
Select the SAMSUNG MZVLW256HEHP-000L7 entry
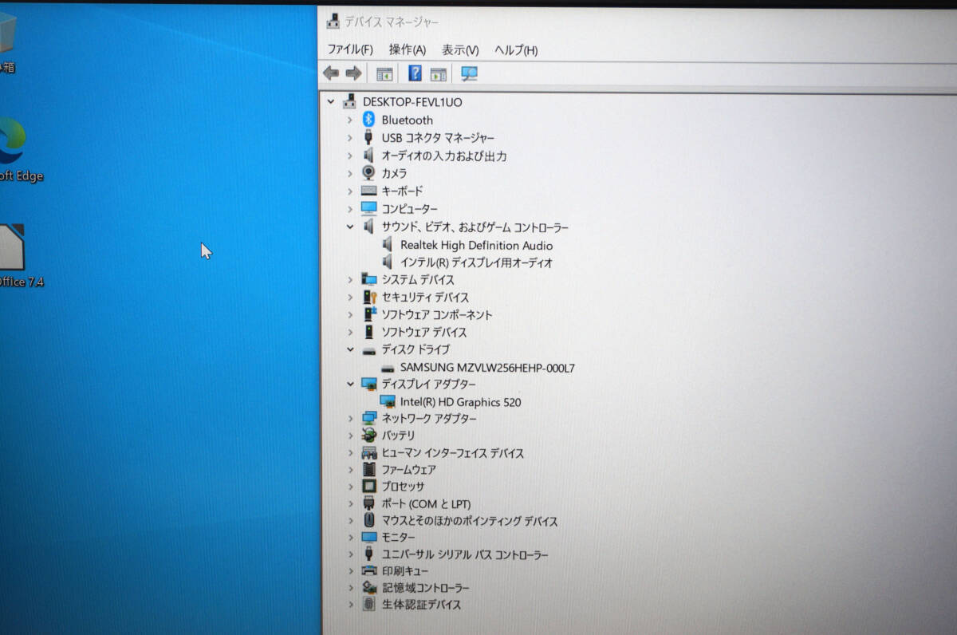pyautogui.click(x=487, y=368)
